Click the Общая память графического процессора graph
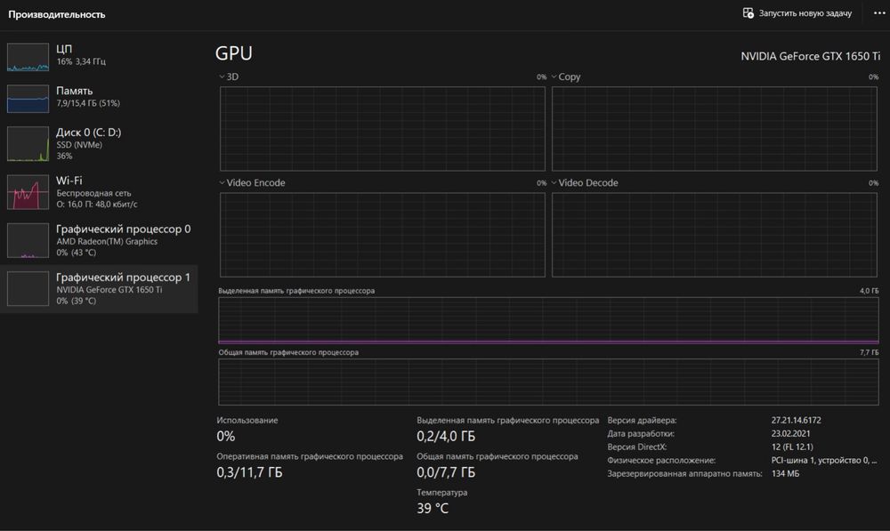The width and height of the screenshot is (890, 531). point(548,382)
